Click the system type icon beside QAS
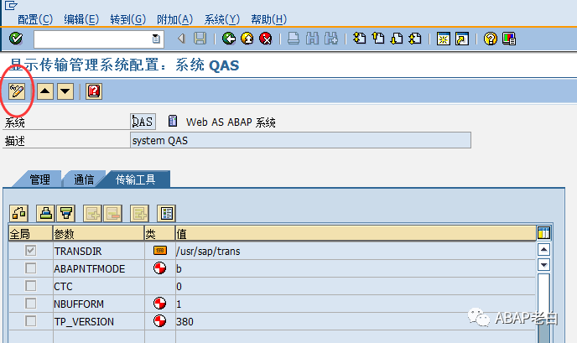The image size is (577, 343). click(x=173, y=121)
